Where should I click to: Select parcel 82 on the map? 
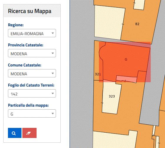click(137, 24)
